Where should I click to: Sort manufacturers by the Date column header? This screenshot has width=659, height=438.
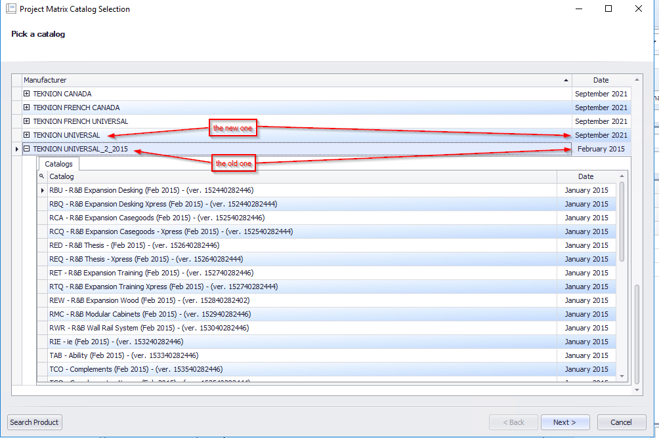(x=601, y=80)
